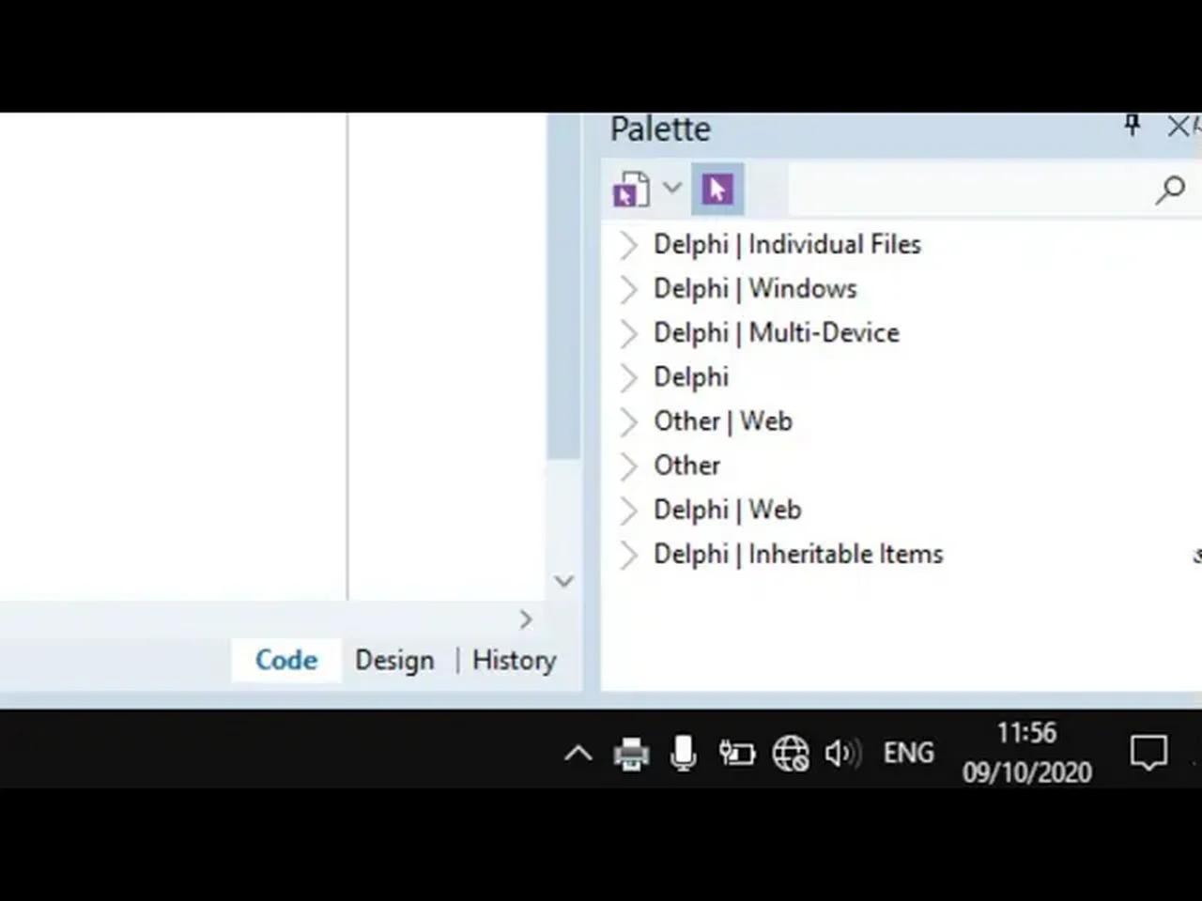The image size is (1202, 901).
Task: Click the battery status indicator in the tray
Action: tap(737, 752)
